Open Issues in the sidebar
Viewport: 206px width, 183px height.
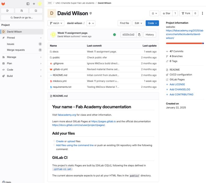[22, 44]
